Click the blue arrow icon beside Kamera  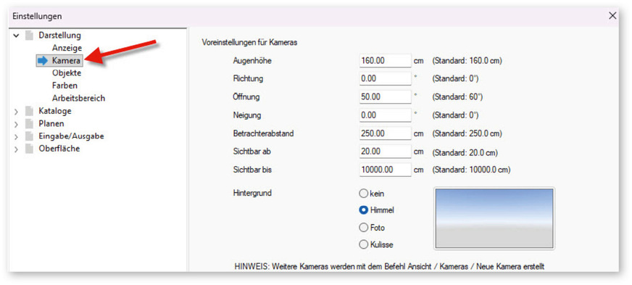(43, 60)
